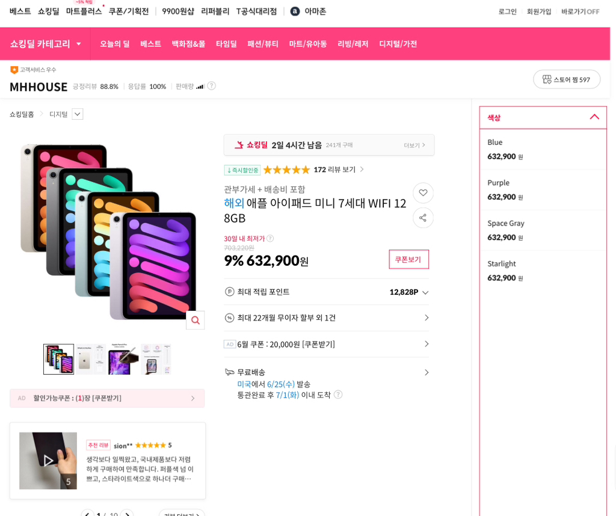Toggle the 바로가기 OFF switch
Image resolution: width=616 pixels, height=516 pixels.
(579, 11)
